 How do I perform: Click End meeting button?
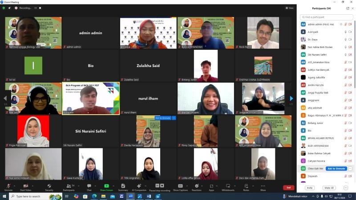click(x=288, y=188)
